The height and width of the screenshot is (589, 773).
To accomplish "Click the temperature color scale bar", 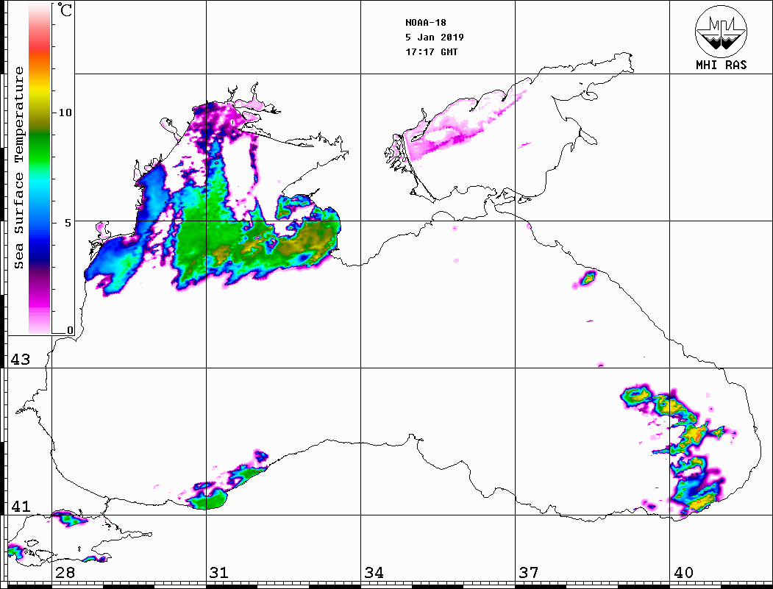I will pyautogui.click(x=40, y=168).
